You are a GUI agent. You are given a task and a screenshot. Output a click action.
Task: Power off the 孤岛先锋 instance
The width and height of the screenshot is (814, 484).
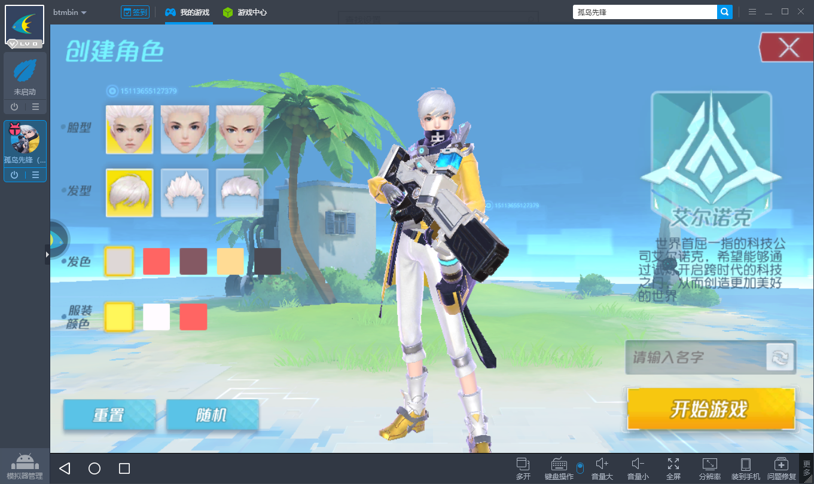(14, 175)
